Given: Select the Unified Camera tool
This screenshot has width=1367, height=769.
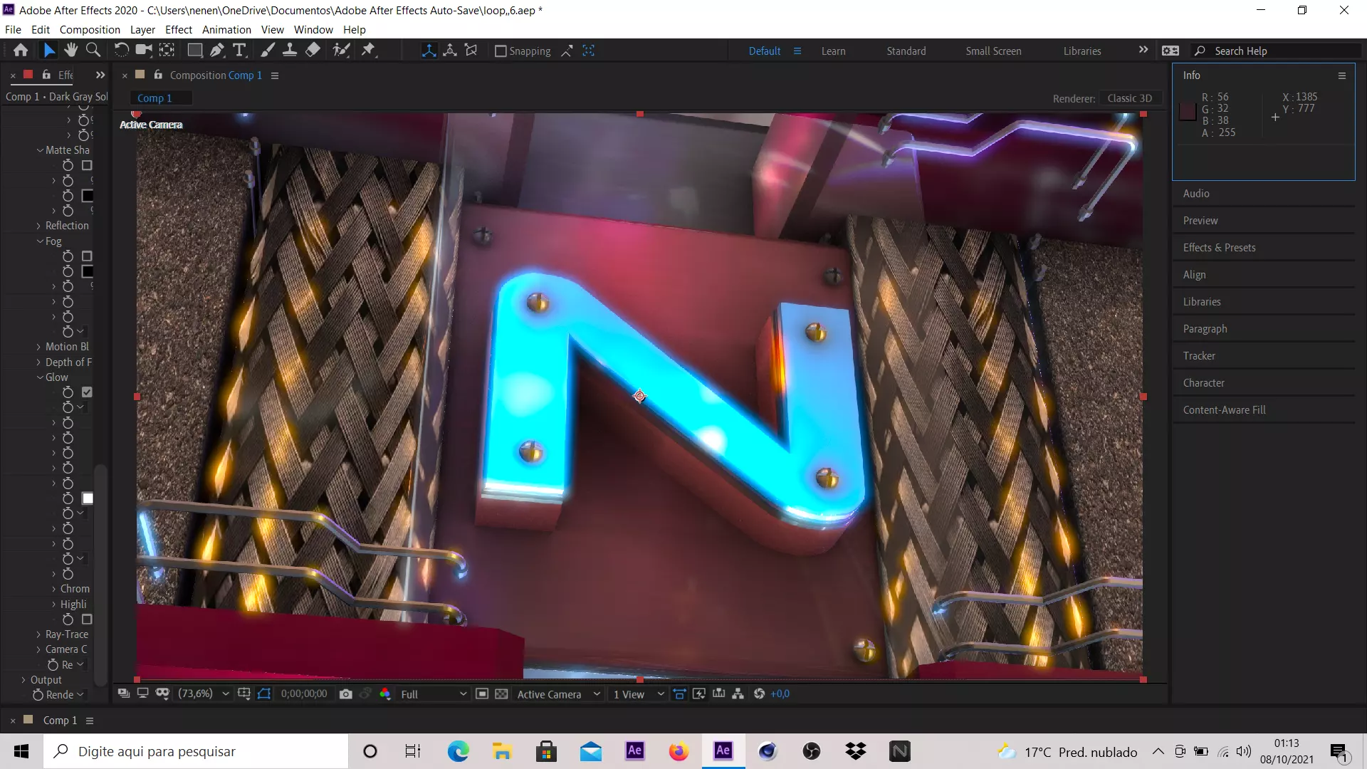Looking at the screenshot, I should click(144, 51).
